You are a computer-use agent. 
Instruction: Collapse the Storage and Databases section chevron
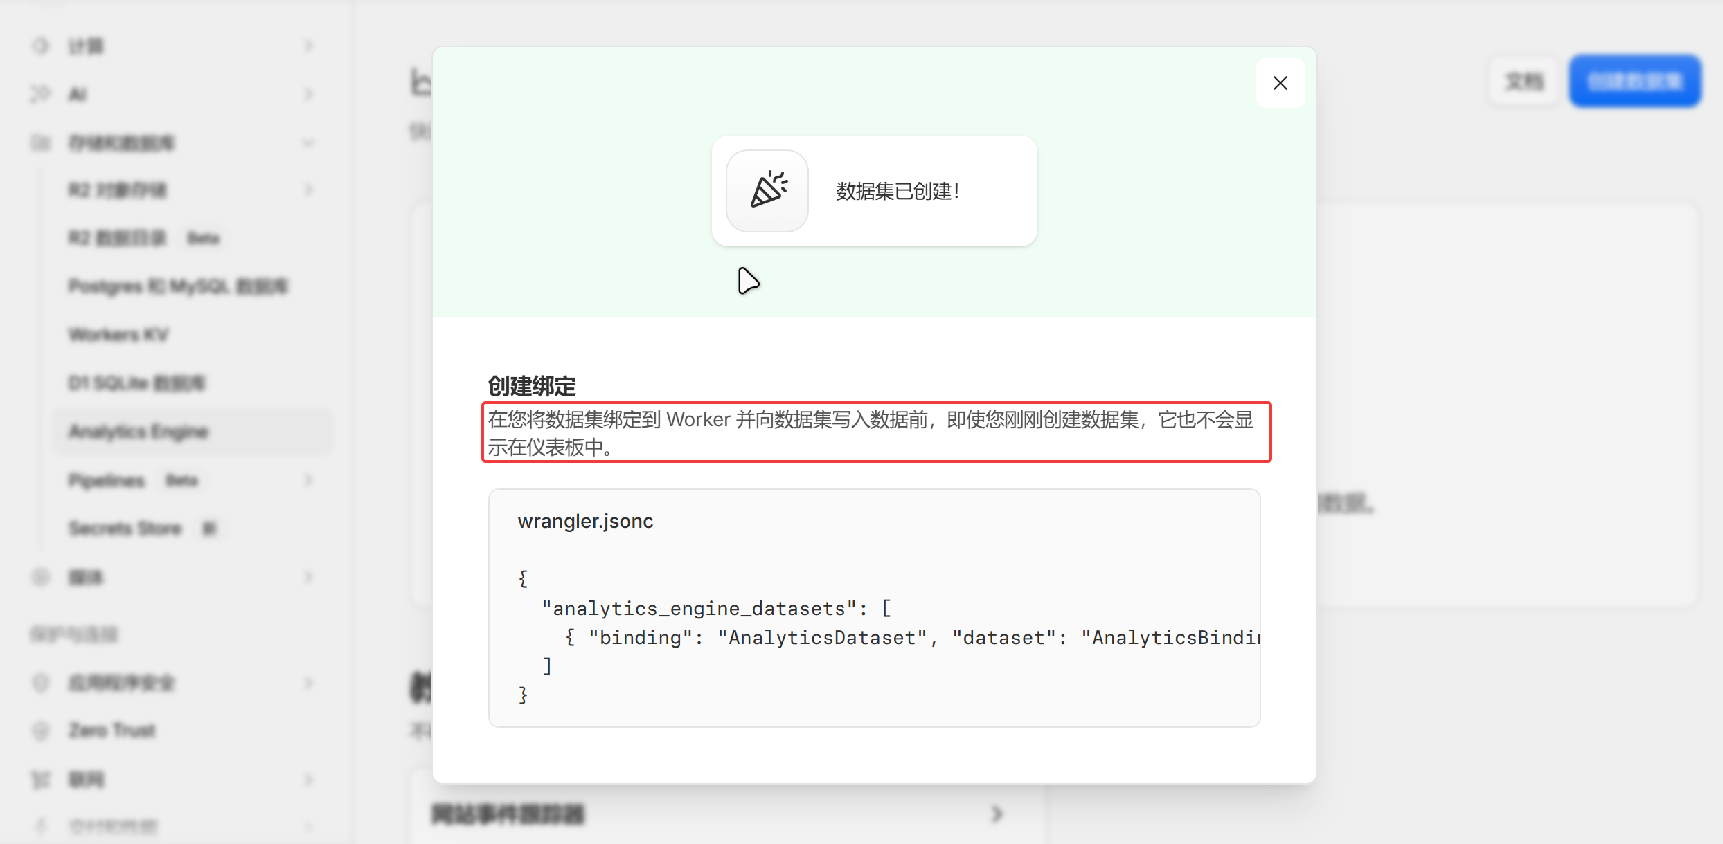point(309,143)
